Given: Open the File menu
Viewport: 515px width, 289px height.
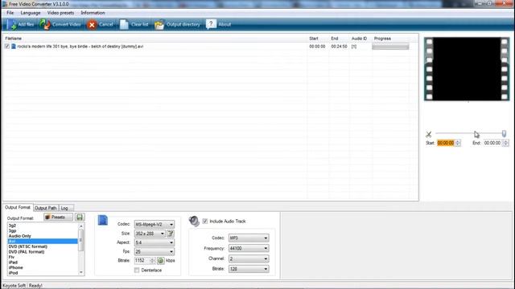Looking at the screenshot, I should pos(10,13).
